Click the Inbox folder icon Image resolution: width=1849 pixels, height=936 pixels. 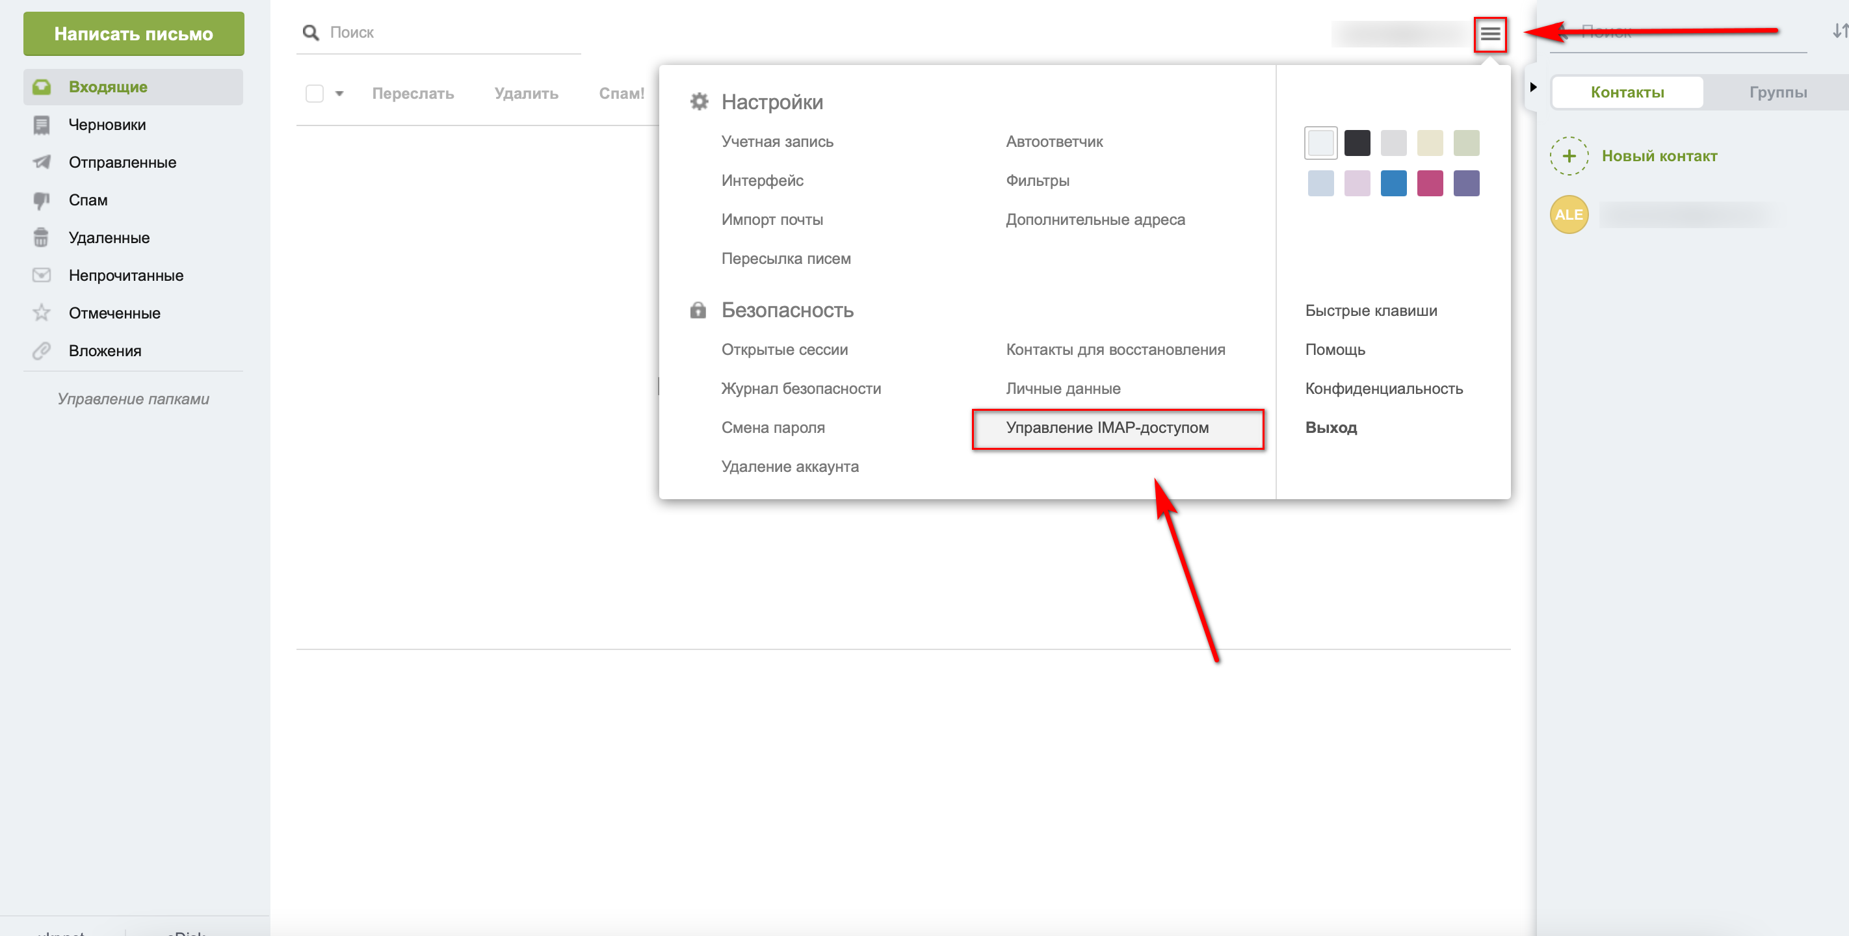click(x=42, y=87)
